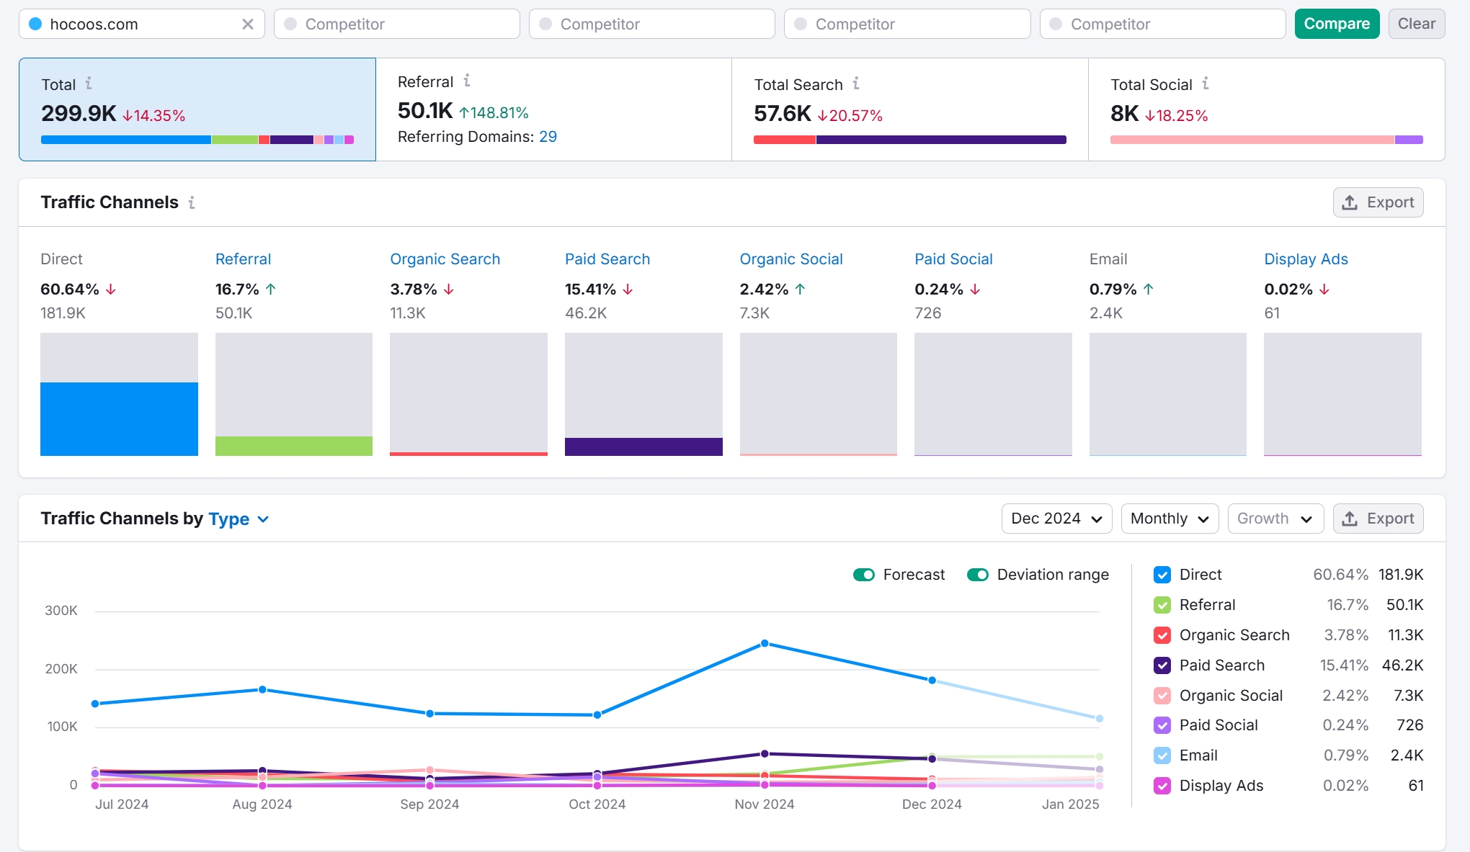The height and width of the screenshot is (852, 1470).
Task: Open the Organic Search channel link
Action: [445, 259]
